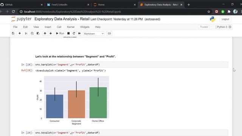The image size is (242, 136).
Task: Open the Widgets menu
Action: tap(85, 27)
